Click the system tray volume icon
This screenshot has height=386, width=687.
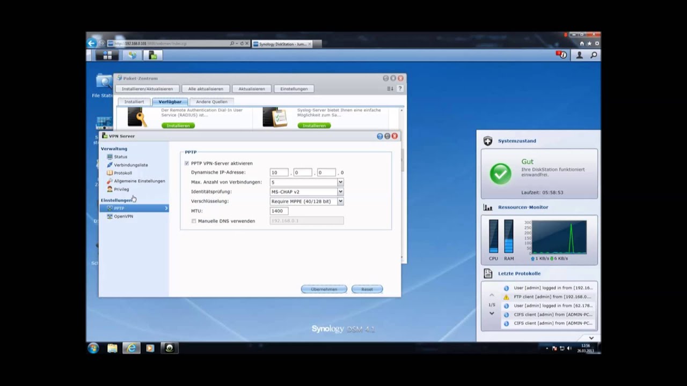pos(569,348)
